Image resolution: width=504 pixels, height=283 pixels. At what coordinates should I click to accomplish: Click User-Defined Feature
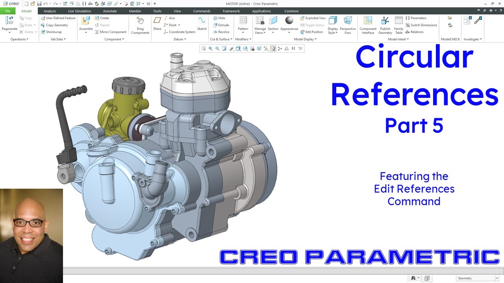click(58, 18)
